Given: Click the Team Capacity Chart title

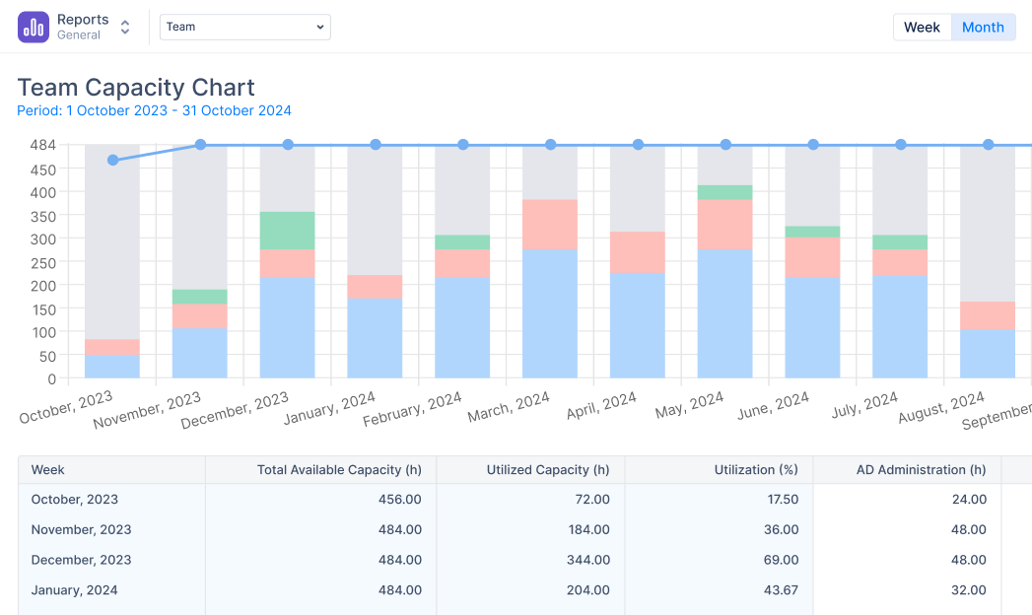Looking at the screenshot, I should (x=135, y=88).
